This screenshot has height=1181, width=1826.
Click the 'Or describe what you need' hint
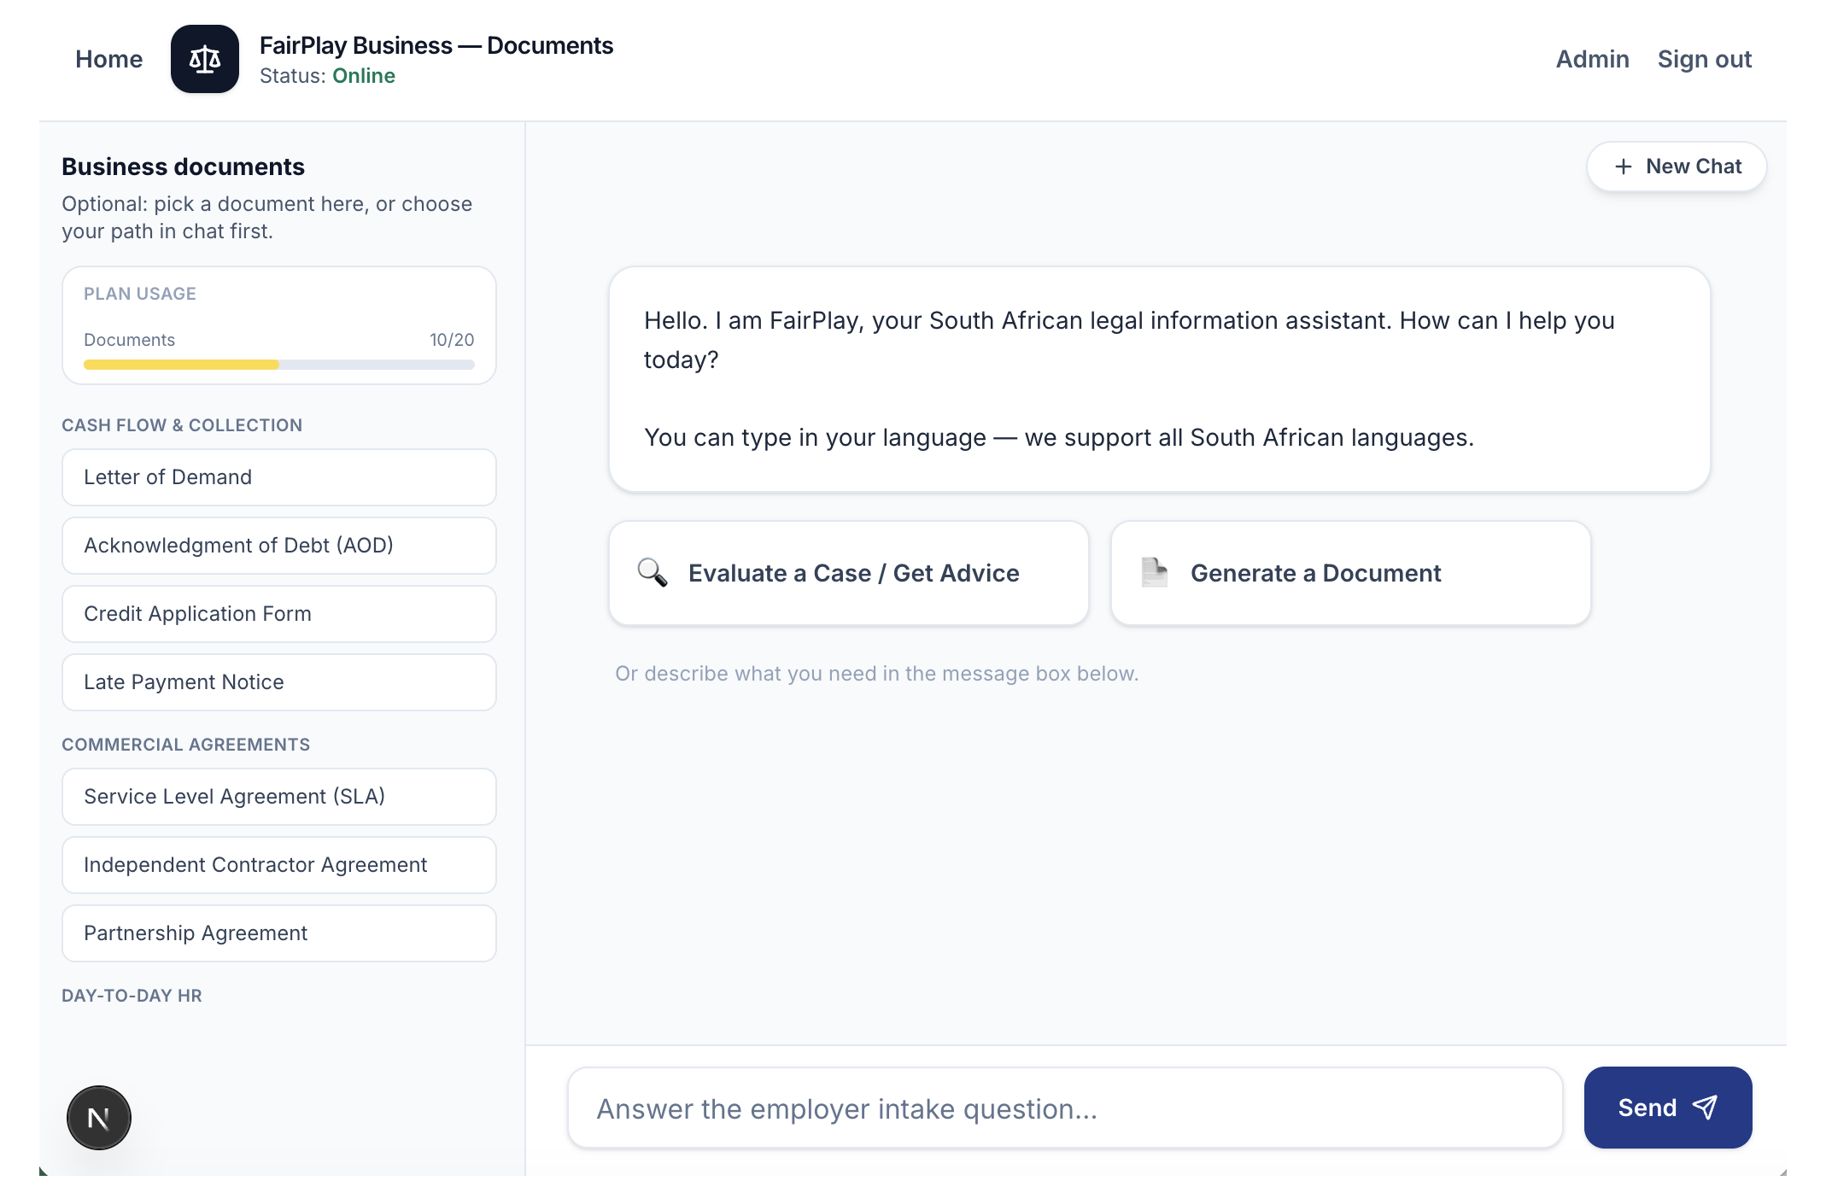tap(877, 674)
